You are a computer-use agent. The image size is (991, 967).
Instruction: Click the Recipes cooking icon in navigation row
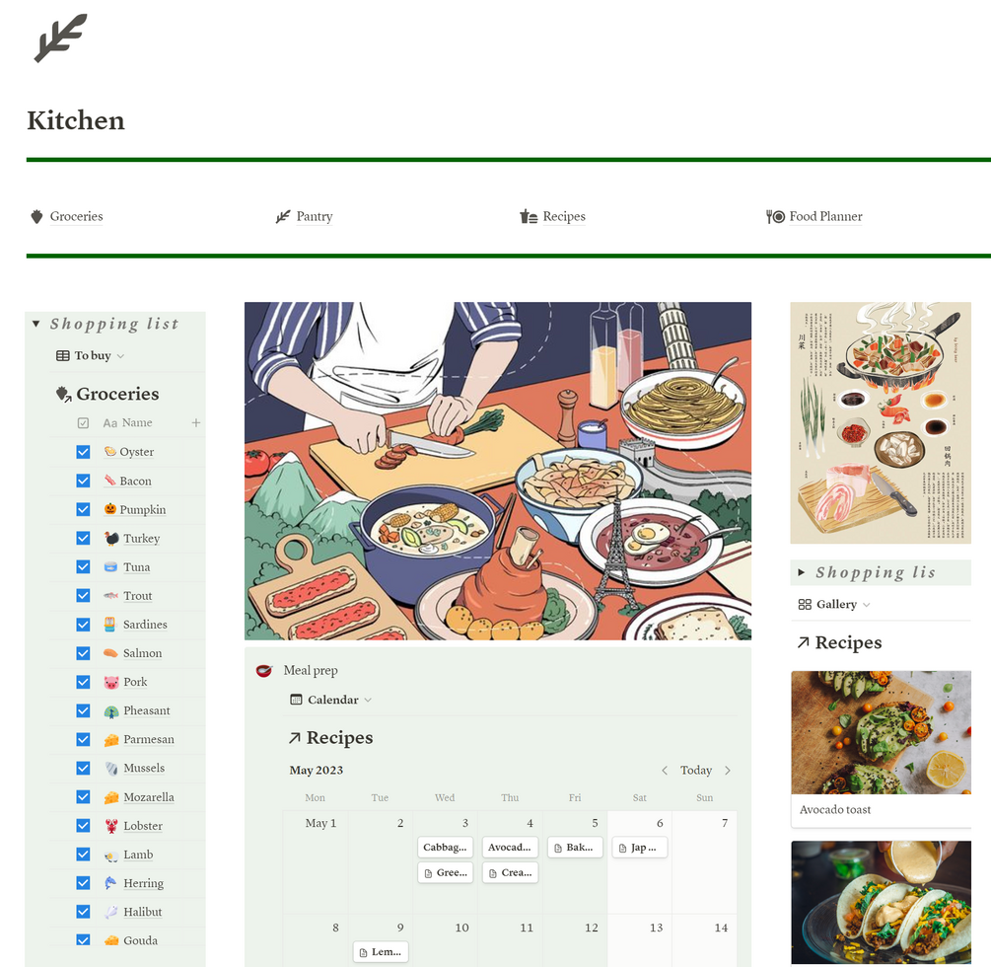pos(529,217)
